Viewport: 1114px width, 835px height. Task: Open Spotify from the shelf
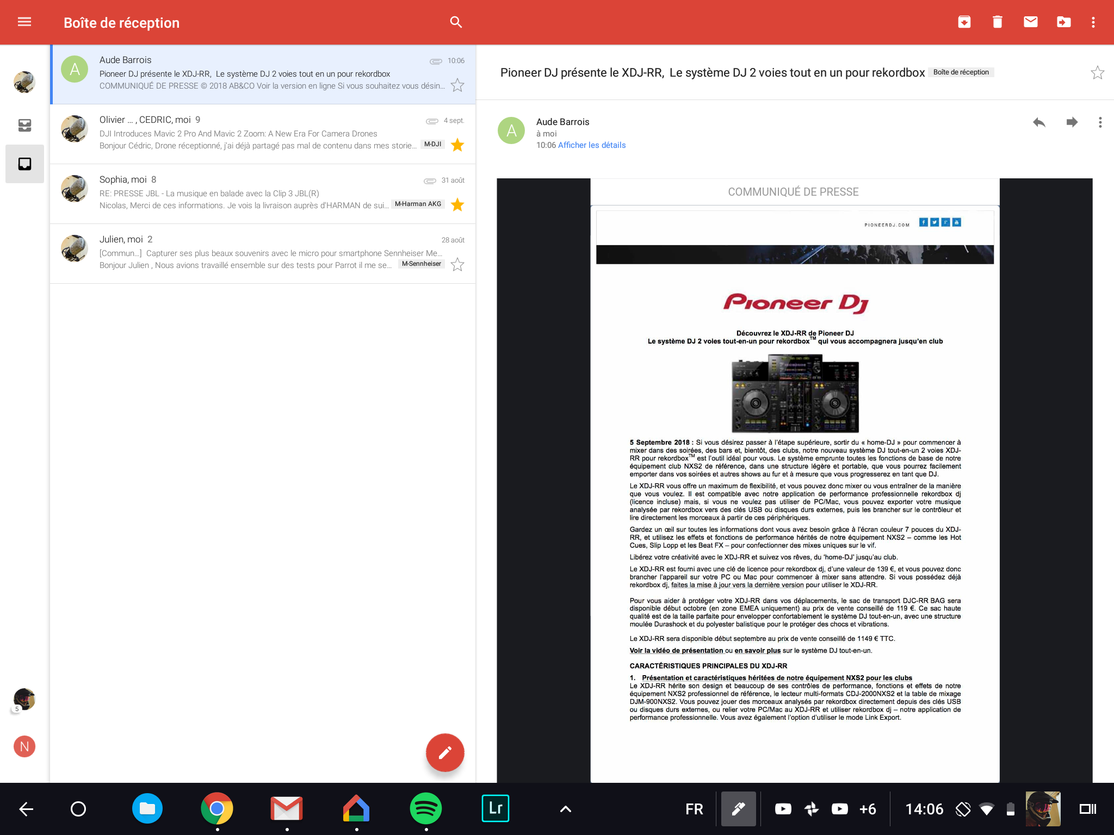(x=426, y=808)
